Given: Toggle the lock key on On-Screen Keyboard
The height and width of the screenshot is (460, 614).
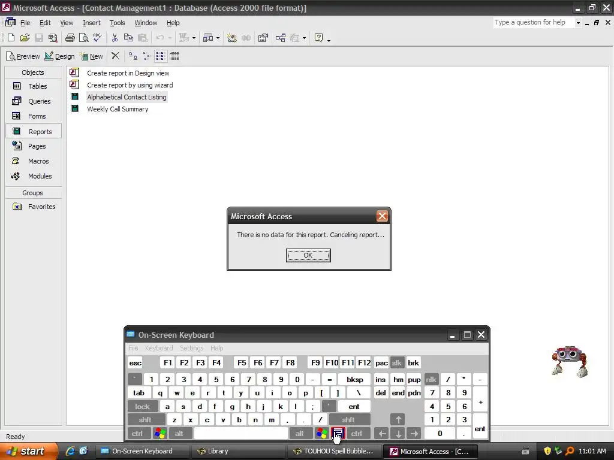Looking at the screenshot, I should click(143, 407).
